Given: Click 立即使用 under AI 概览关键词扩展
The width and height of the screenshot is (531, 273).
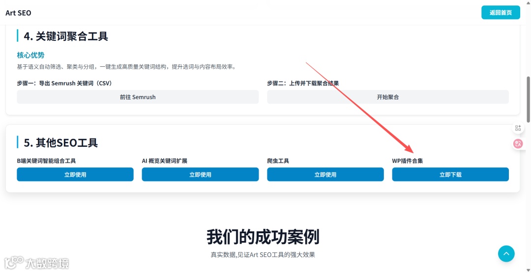Looking at the screenshot, I should coord(200,175).
